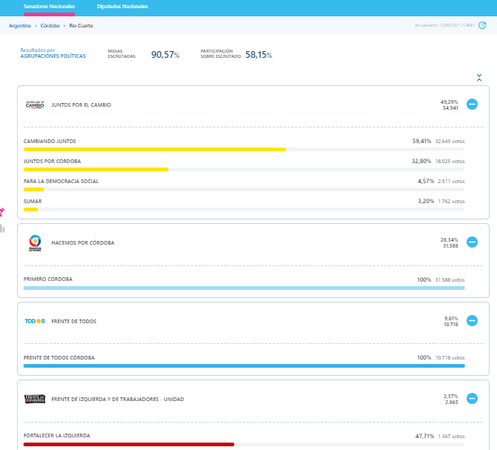497x450 pixels.
Task: Open the Diputados Nacionales tab
Action: point(122,6)
